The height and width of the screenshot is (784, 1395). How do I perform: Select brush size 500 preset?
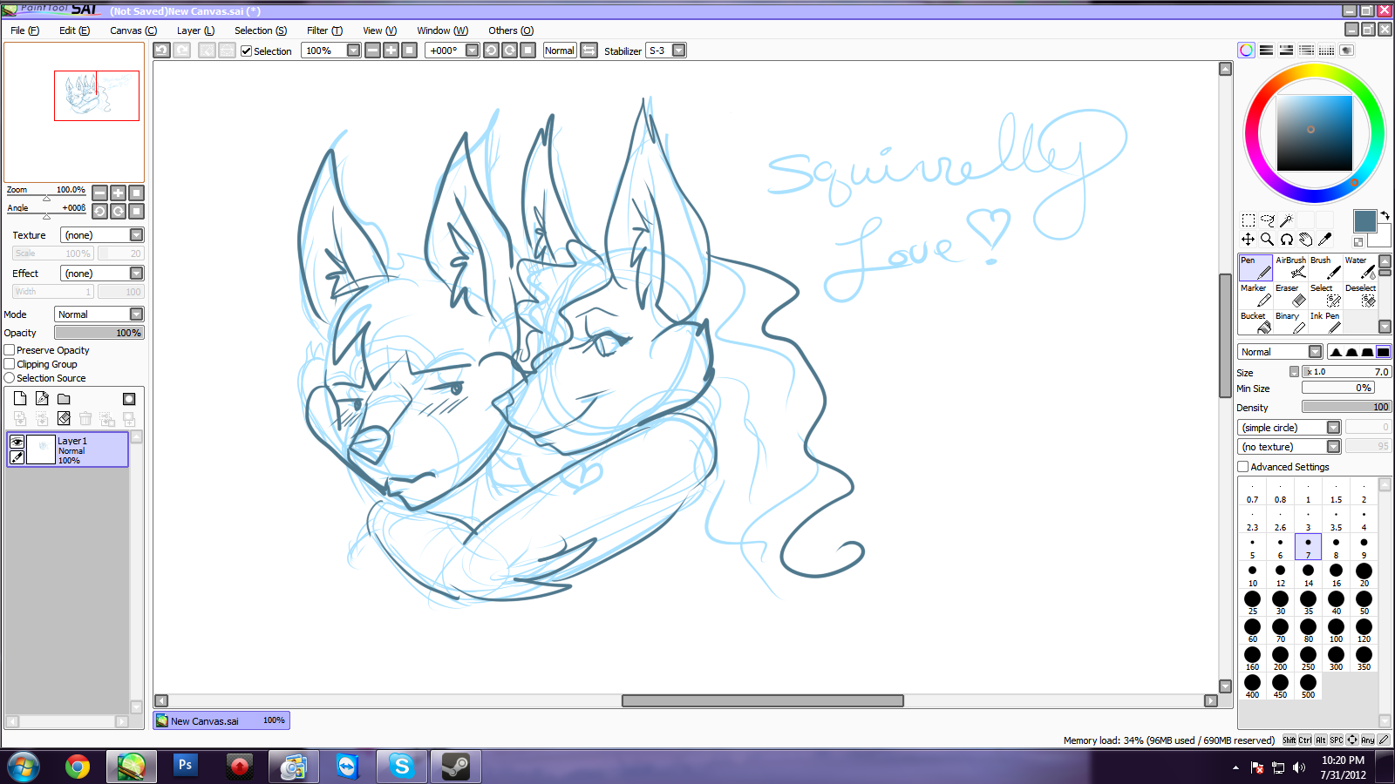tap(1308, 686)
